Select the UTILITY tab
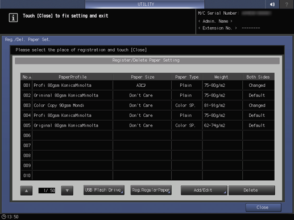This screenshot has height=220, width=294. coord(145,4)
